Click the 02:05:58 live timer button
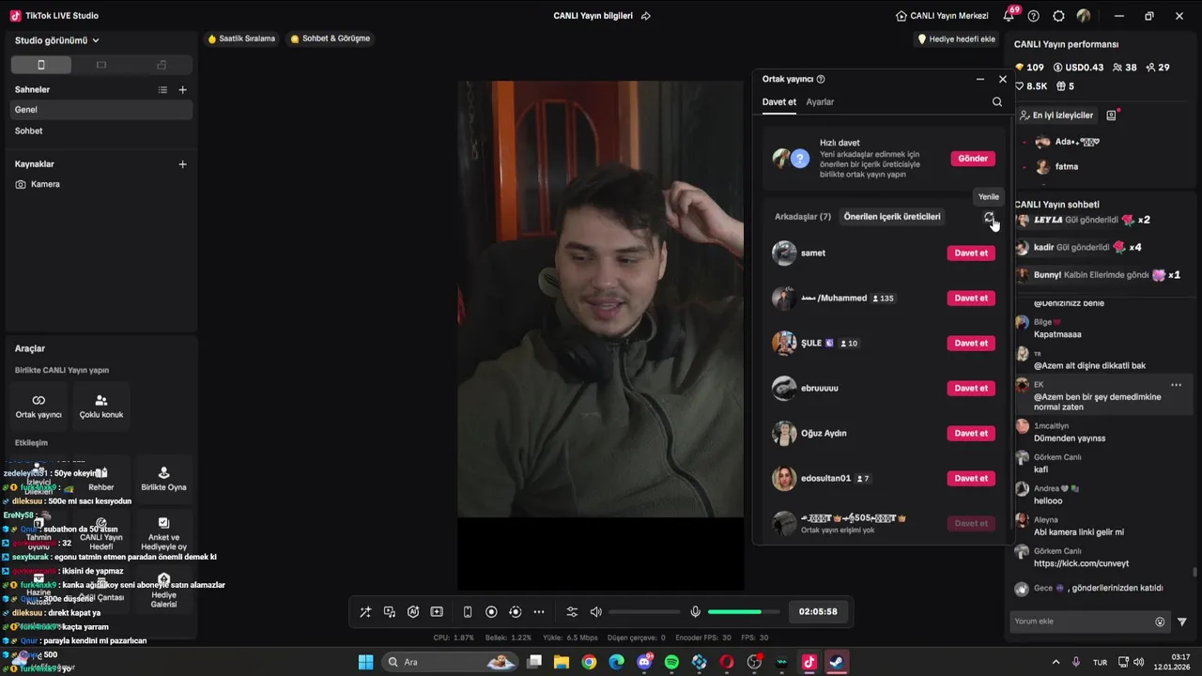Viewport: 1202px width, 676px height. [x=818, y=611]
